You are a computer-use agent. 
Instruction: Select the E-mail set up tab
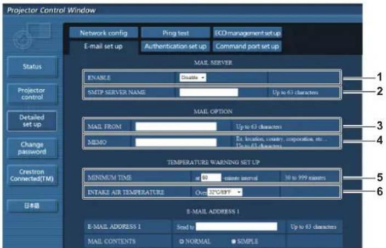104,46
